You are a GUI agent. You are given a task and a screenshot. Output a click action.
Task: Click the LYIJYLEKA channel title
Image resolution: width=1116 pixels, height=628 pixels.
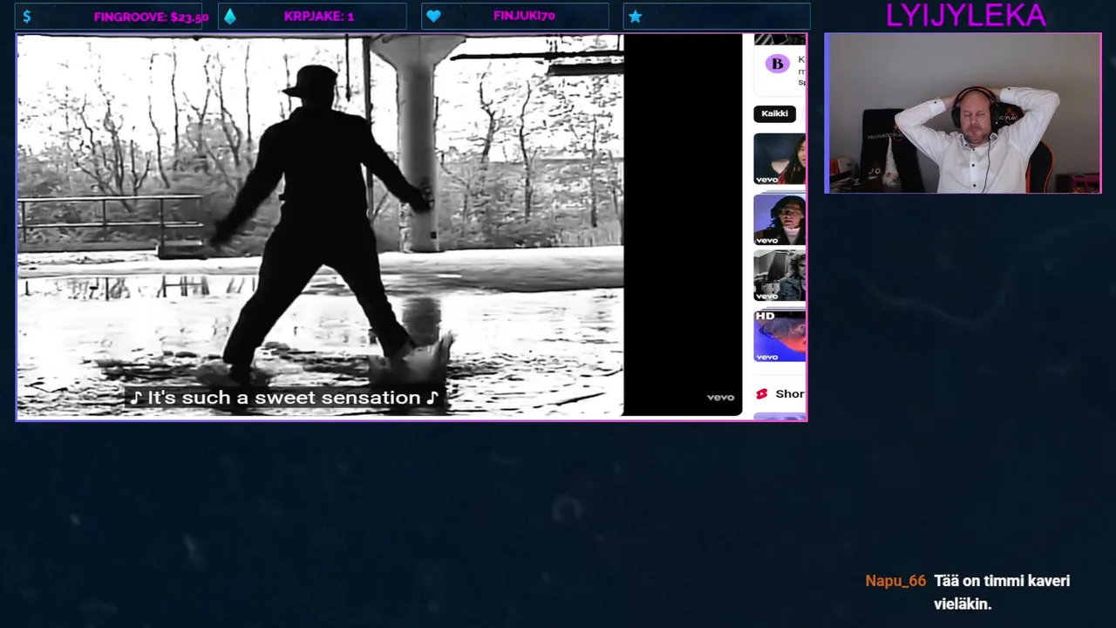point(965,15)
